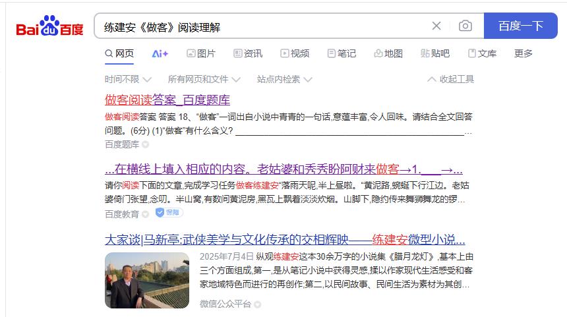Viewport: 567px width, 317px height.
Task: Click snippet text starting 请你阅读下面的文章
Action: 287,192
